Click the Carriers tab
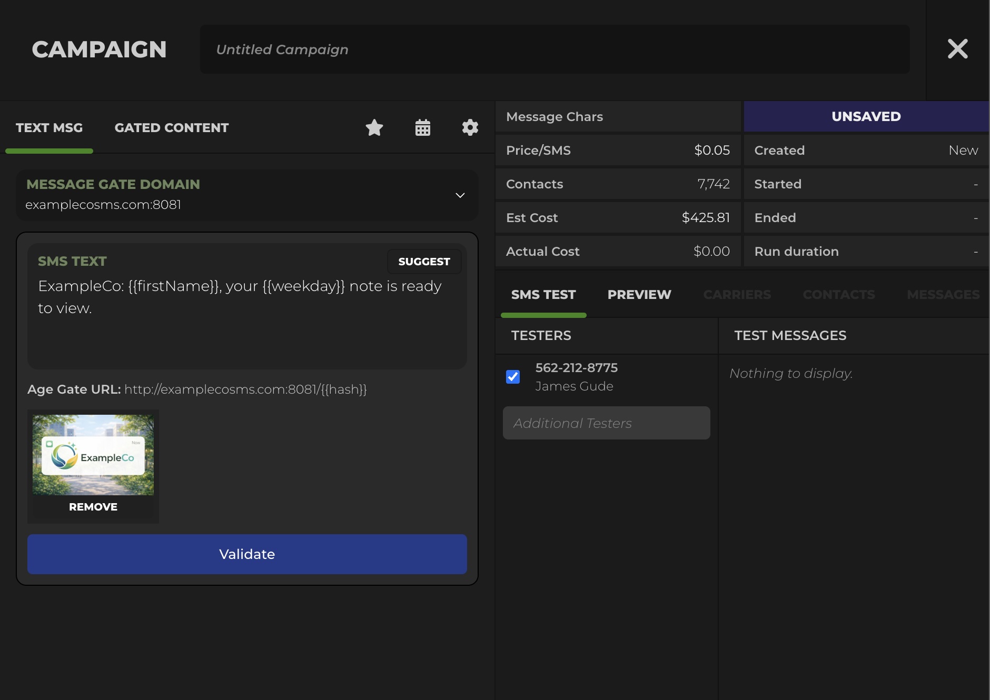Image resolution: width=990 pixels, height=700 pixels. tap(737, 295)
